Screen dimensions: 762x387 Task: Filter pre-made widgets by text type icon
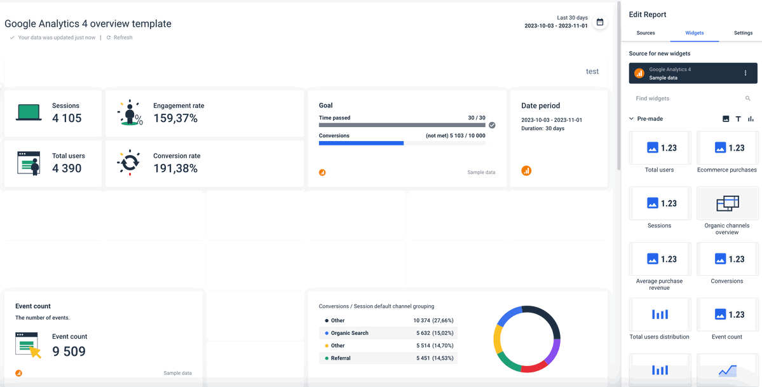tap(738, 119)
